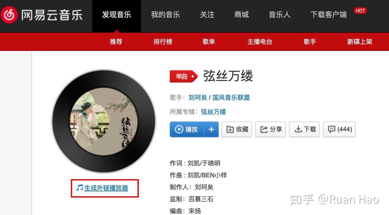389x215 pixels.
Task: Select the 发现音乐 tab
Action: (x=117, y=15)
